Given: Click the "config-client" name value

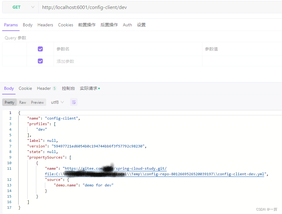Looking at the screenshot, I should coord(61,118).
